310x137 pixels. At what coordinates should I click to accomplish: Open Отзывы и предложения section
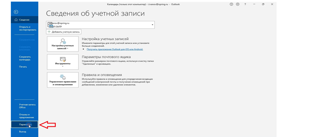tap(26, 116)
